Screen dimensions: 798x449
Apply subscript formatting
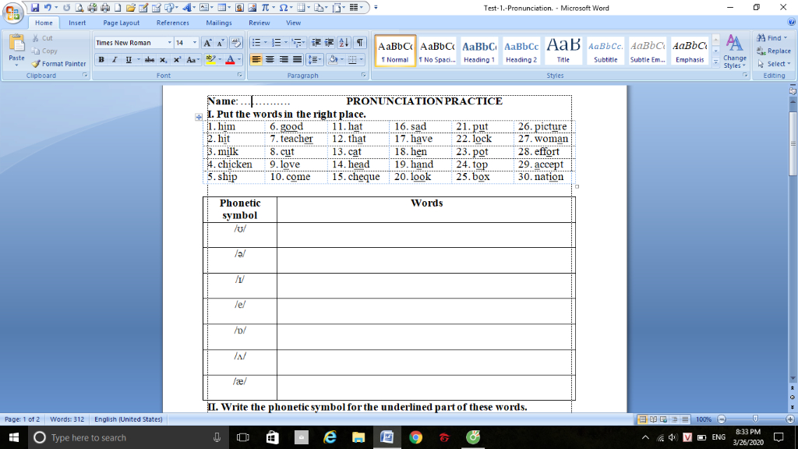coord(163,59)
